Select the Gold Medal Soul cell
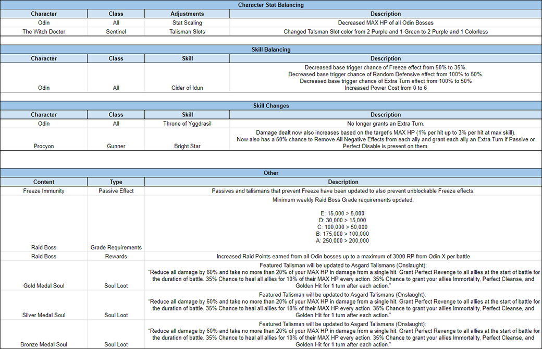542x349 pixels. click(x=44, y=286)
